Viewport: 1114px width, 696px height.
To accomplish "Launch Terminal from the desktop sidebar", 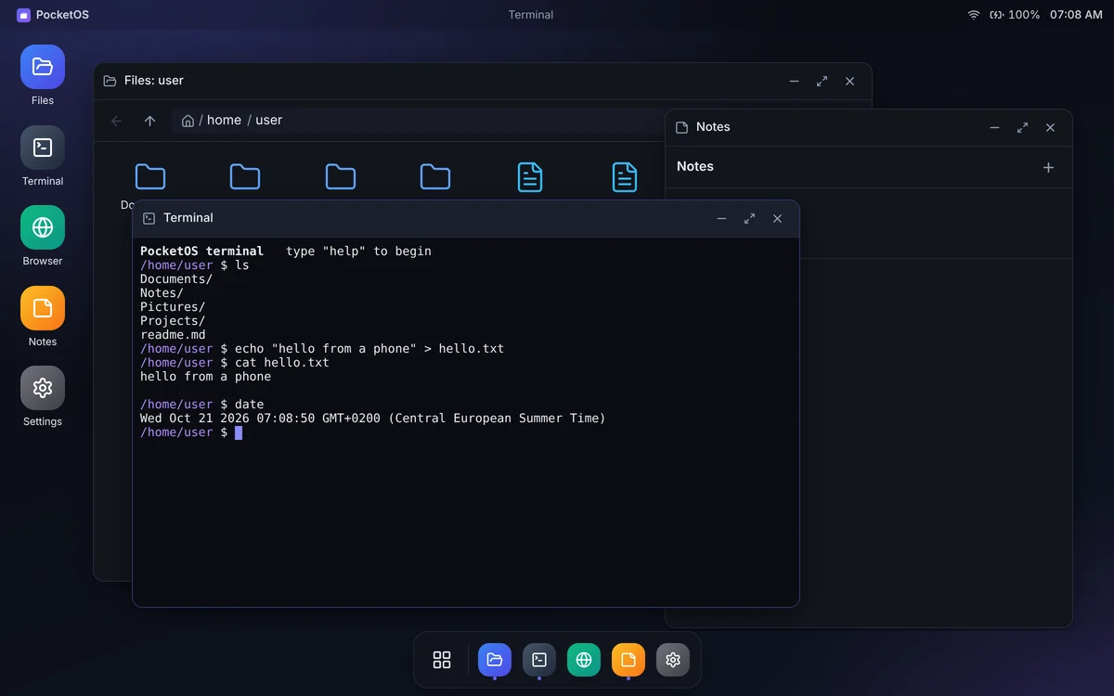I will (43, 148).
